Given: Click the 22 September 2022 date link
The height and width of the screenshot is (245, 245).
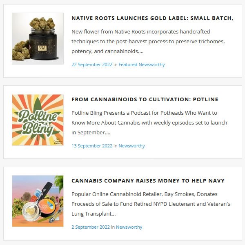Looking at the screenshot, I should click(92, 65).
